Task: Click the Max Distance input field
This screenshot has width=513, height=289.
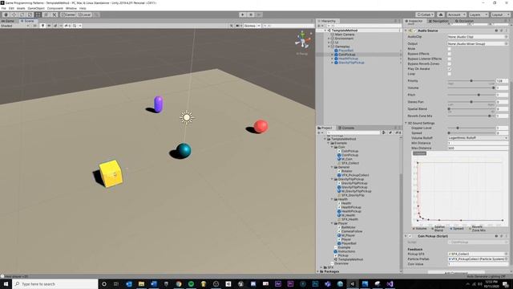Action: (x=478, y=148)
